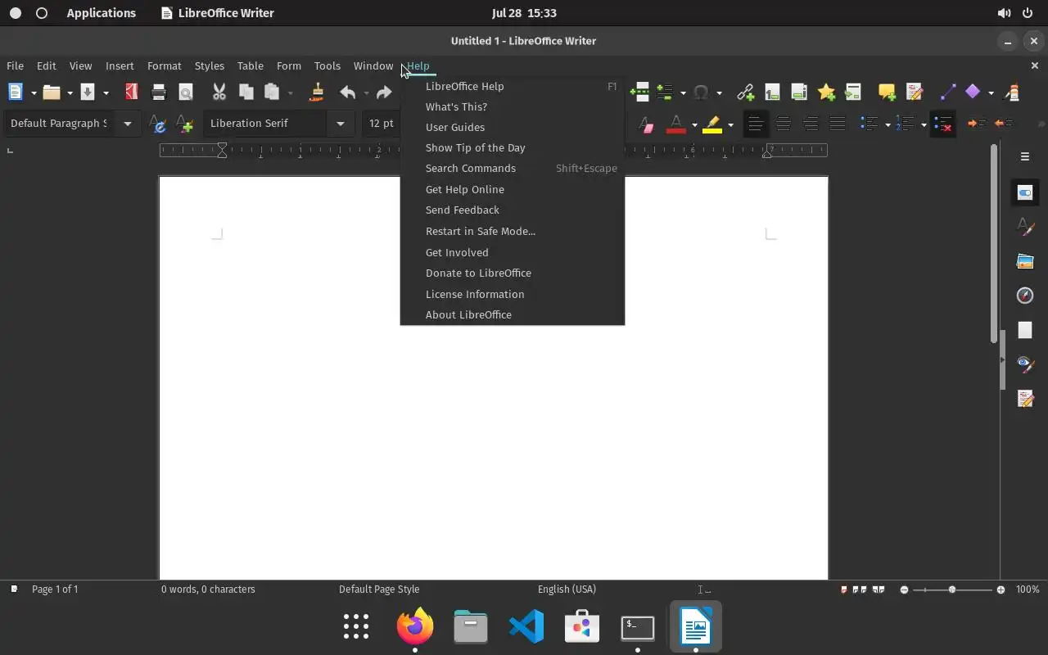Choose Search Commands in Help menu
The height and width of the screenshot is (655, 1048).
513,168
